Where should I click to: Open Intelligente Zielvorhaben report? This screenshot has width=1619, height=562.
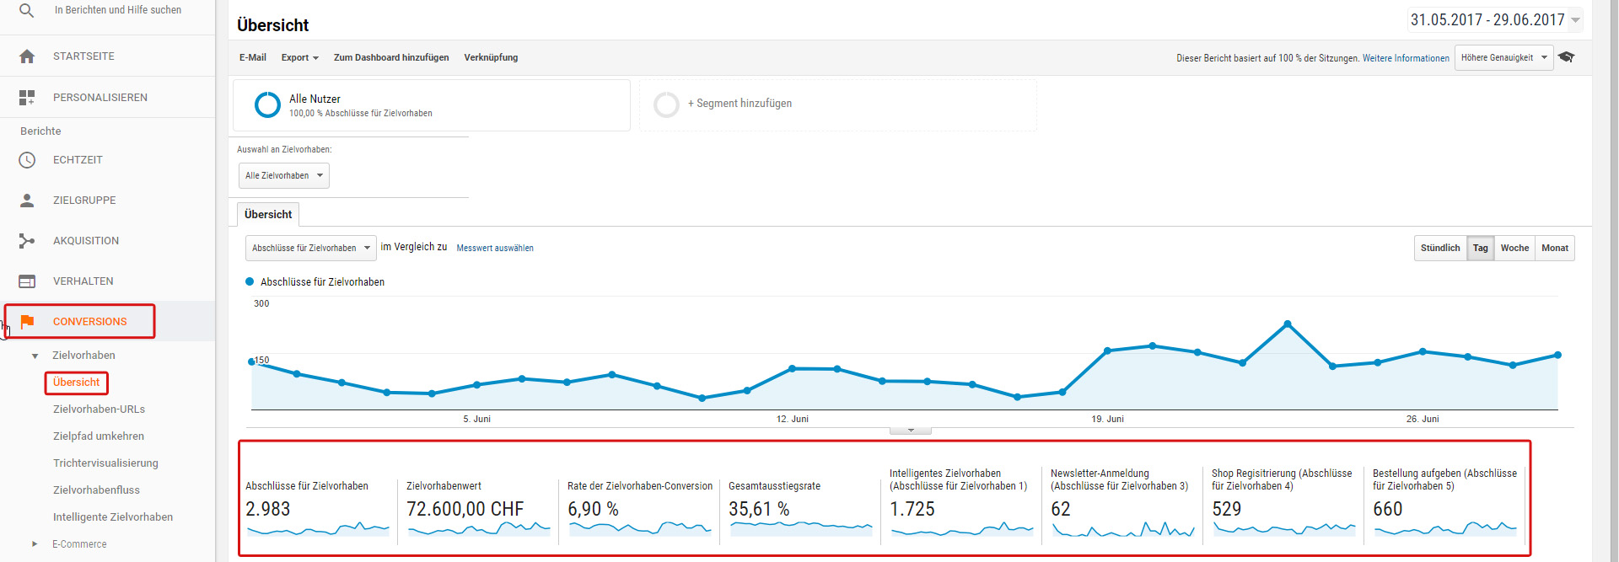pos(113,517)
